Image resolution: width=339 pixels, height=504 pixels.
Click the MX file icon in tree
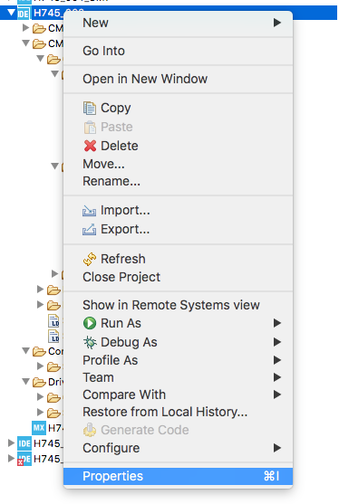pyautogui.click(x=39, y=428)
